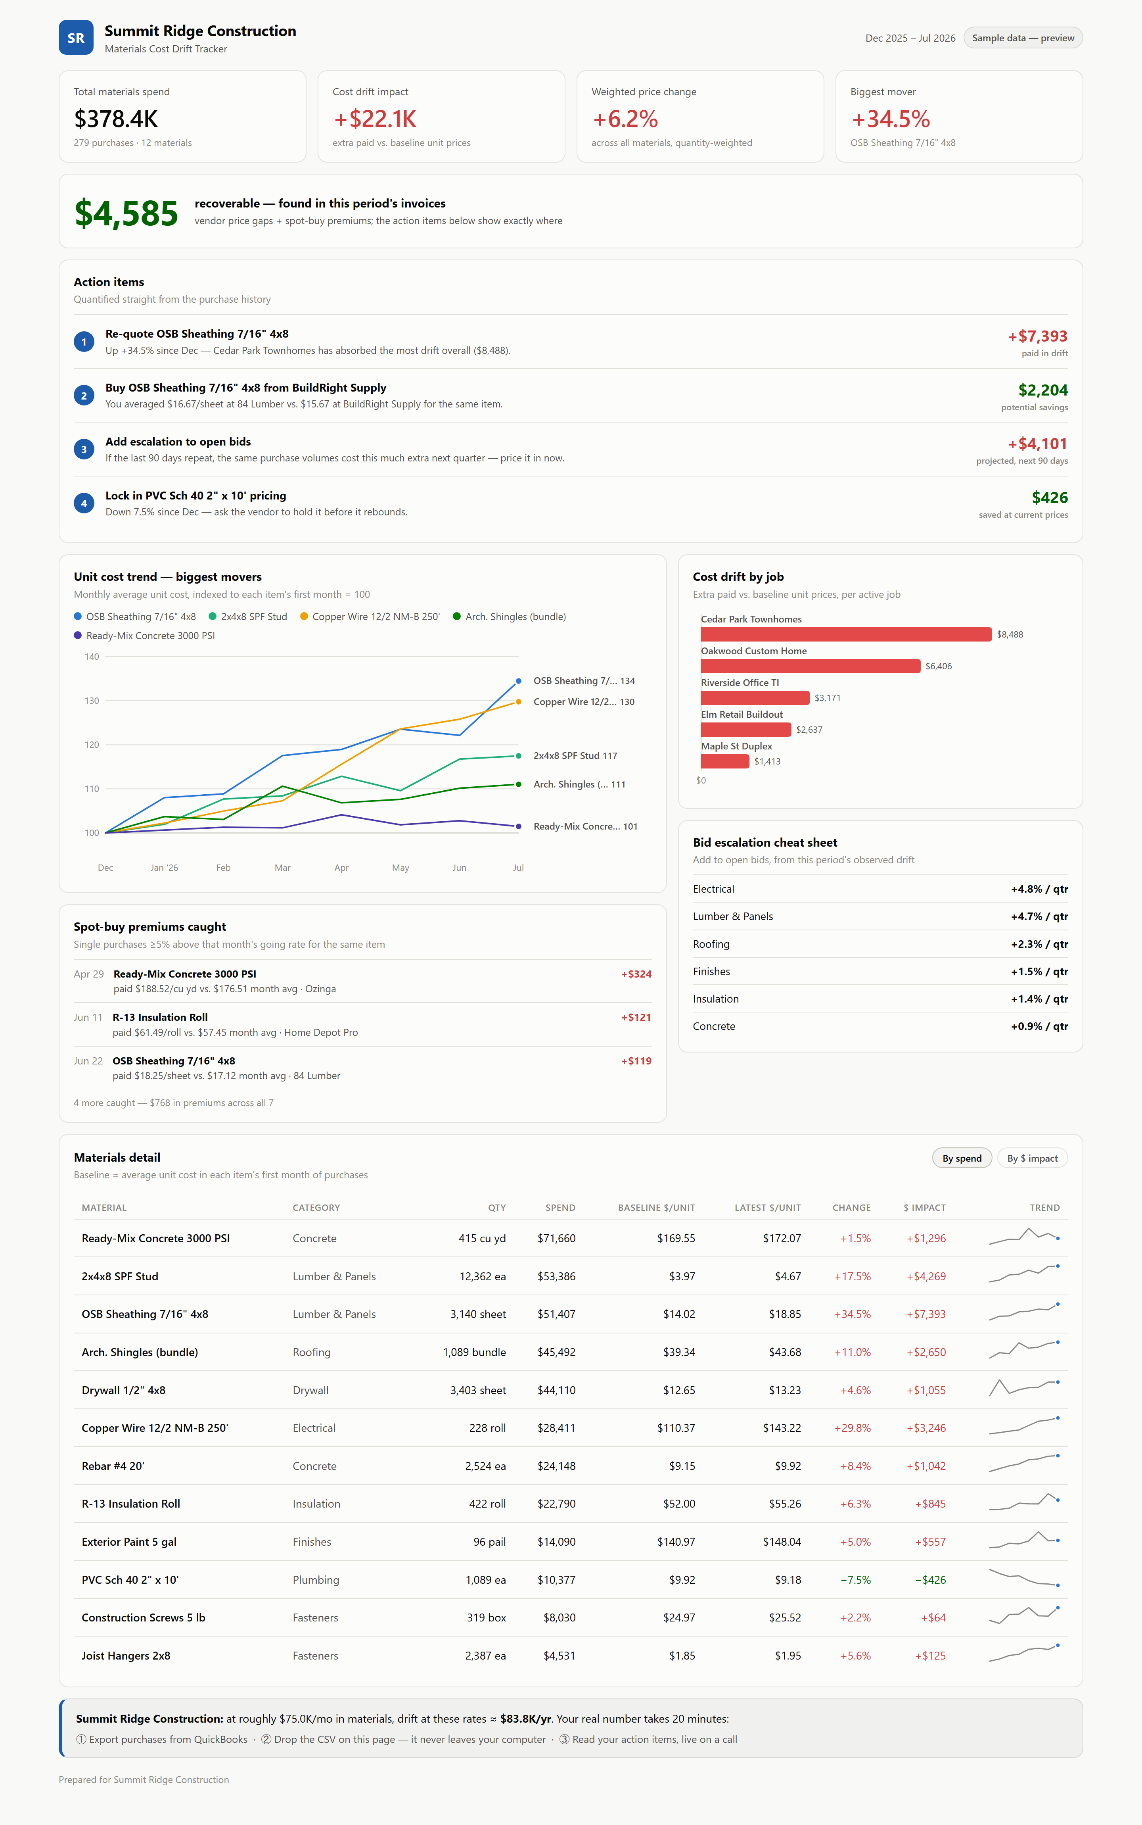Click the SPEND column header
The width and height of the screenshot is (1142, 1825).
pos(560,1208)
